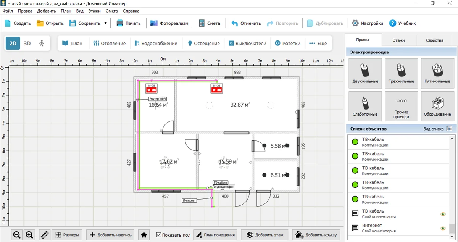Click the Добавить надпись button
Screen dimensions: 458x242
[x=111, y=235]
